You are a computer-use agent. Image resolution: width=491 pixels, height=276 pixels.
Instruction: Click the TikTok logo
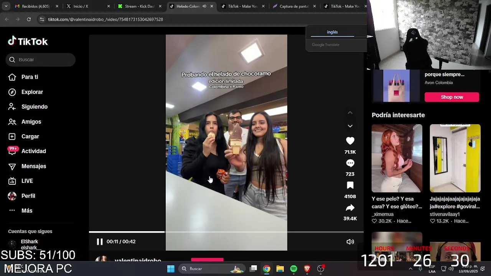tap(28, 41)
